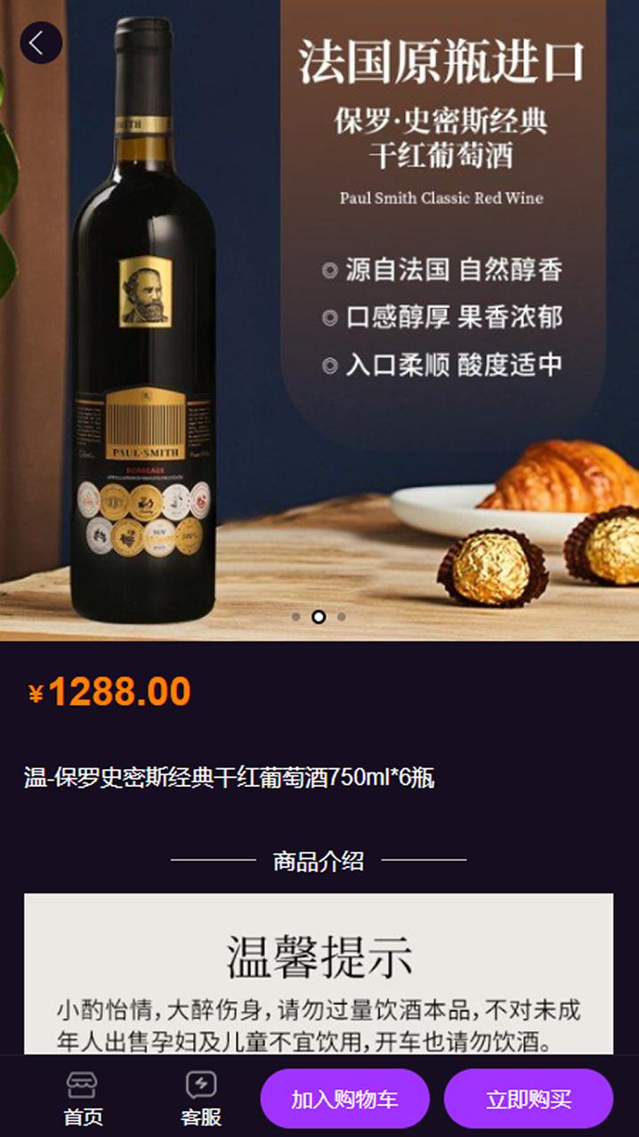
Task: Open the 客服 customer service chat icon
Action: coord(201,1099)
